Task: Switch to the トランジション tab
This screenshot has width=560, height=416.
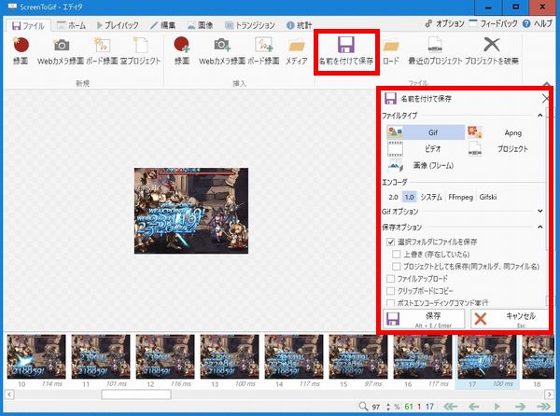Action: (249, 25)
